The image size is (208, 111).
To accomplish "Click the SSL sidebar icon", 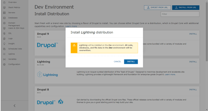I will point(4,33).
